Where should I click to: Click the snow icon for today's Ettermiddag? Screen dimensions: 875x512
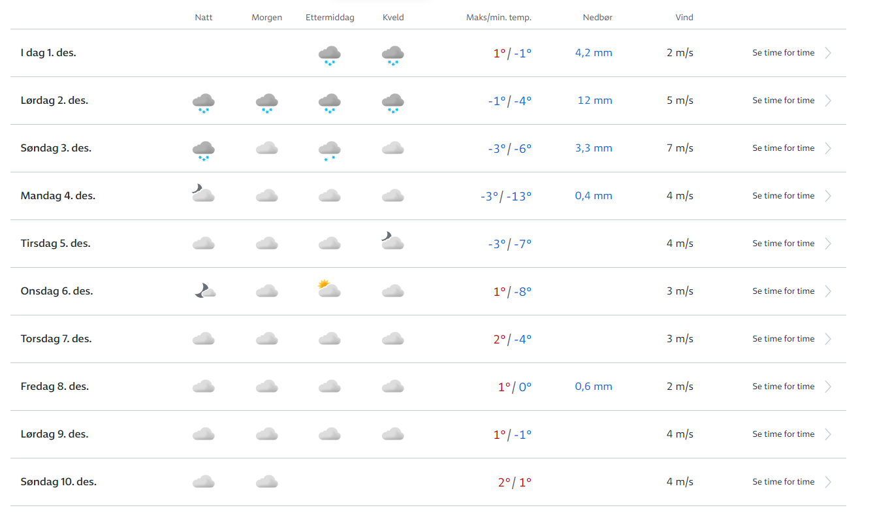pyautogui.click(x=329, y=54)
